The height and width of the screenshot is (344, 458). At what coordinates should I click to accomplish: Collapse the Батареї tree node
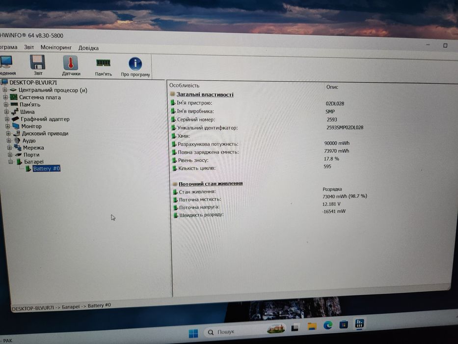click(11, 162)
